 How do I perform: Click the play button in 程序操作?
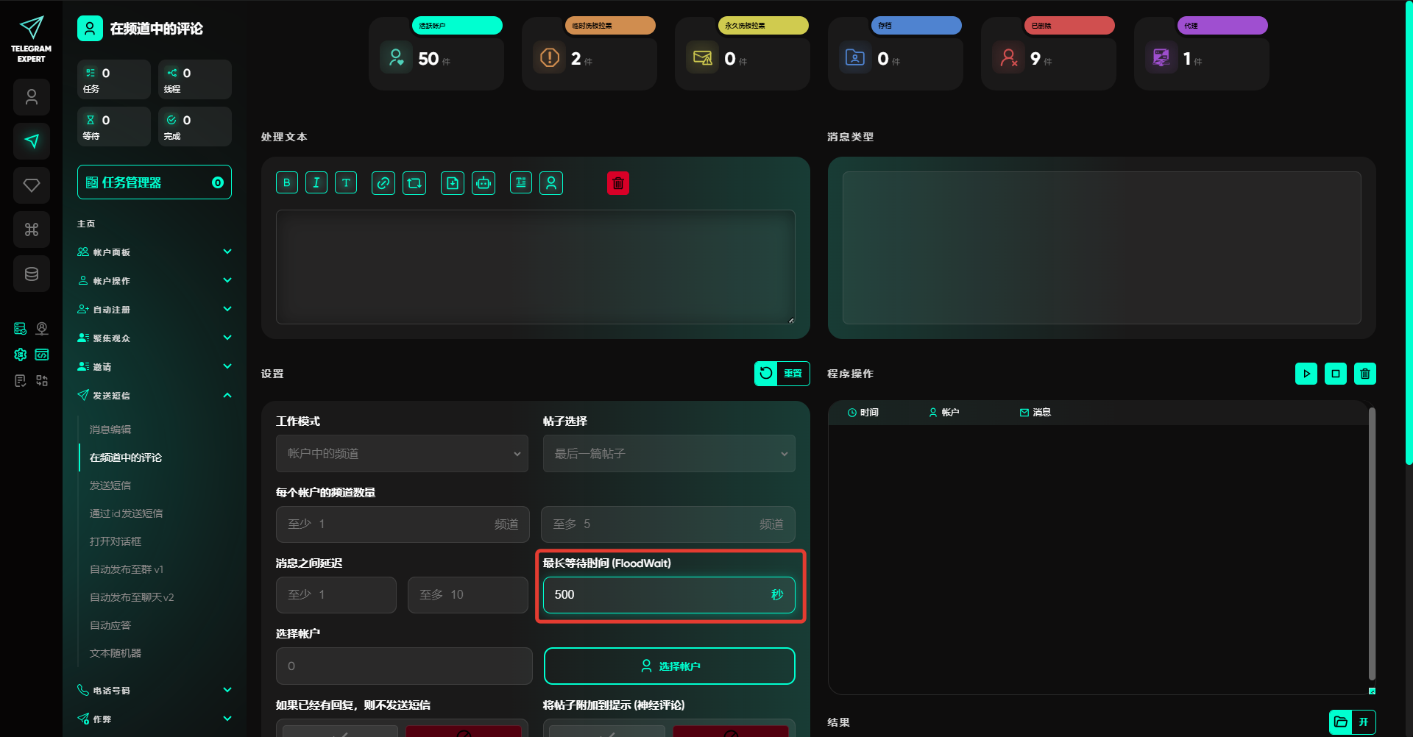1306,374
